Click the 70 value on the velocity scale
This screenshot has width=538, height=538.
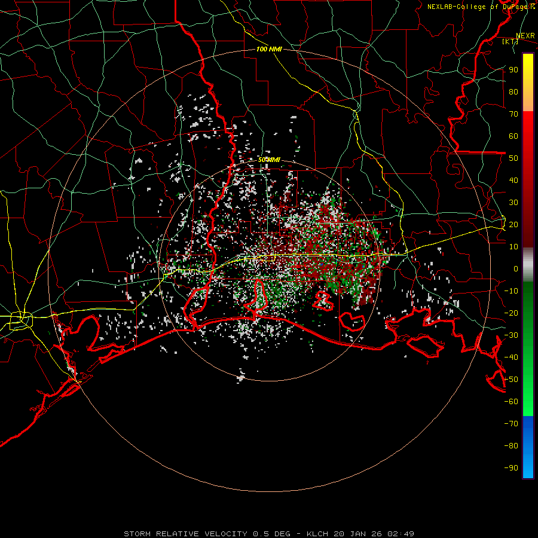[513, 114]
